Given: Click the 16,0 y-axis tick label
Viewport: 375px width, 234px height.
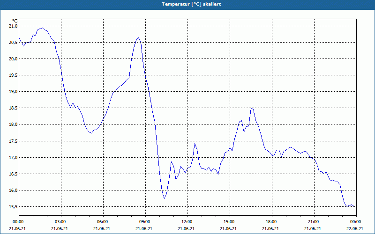Looking at the screenshot, I should click(14, 190).
